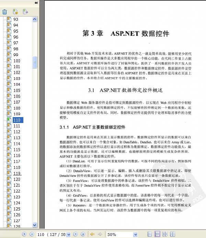Select bookmark 125
206x238 pixels.
pyautogui.click(x=17, y=209)
